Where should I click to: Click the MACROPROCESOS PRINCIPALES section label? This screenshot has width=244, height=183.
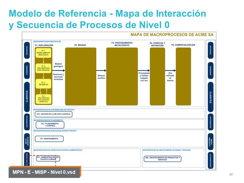pos(47,41)
